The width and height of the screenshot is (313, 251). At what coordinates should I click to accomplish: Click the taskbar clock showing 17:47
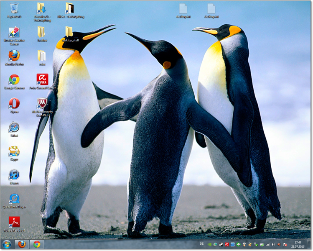(298, 244)
